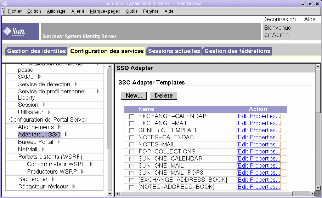
Task: Edit Properties for NOTES-MAIL
Action: coord(259,145)
